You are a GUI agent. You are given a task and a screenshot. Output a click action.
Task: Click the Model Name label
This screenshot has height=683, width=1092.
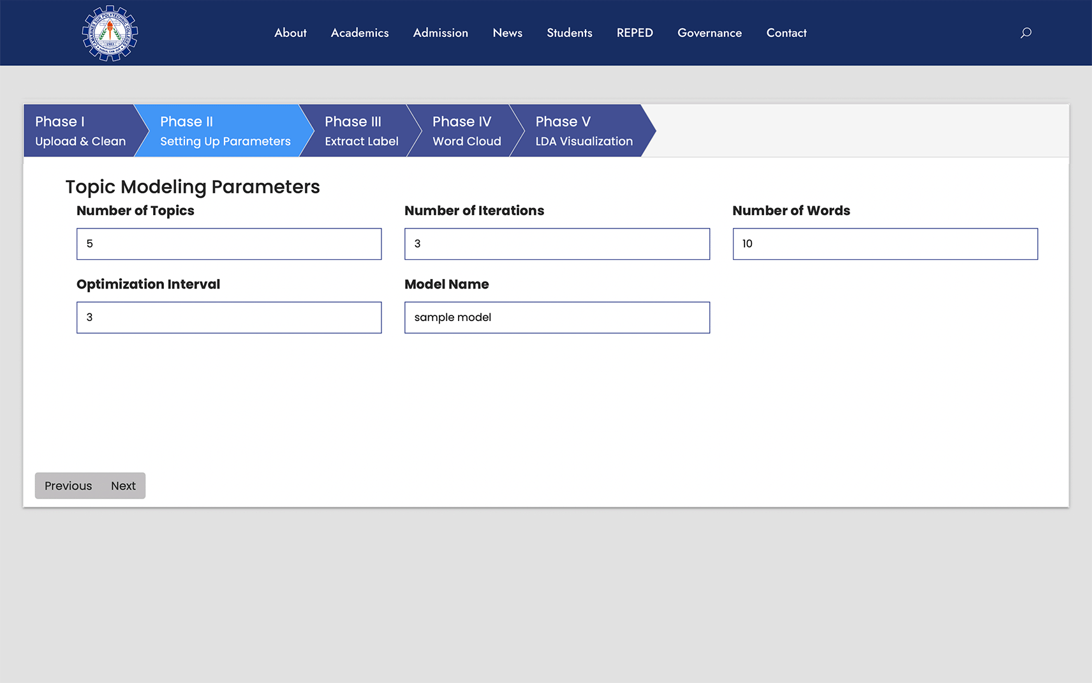coord(446,284)
